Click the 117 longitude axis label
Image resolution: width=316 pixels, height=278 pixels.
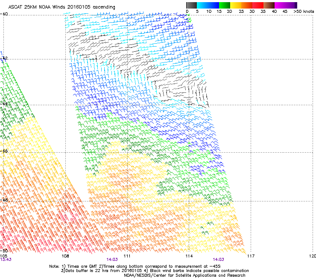251,256
